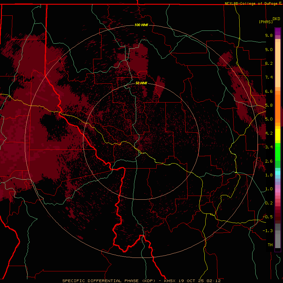Pick the peach segment of the color bar
The width and height of the screenshot is (283, 283).
278,64
